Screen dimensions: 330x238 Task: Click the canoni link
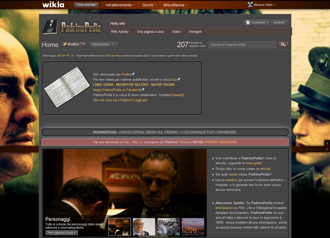click(x=233, y=174)
